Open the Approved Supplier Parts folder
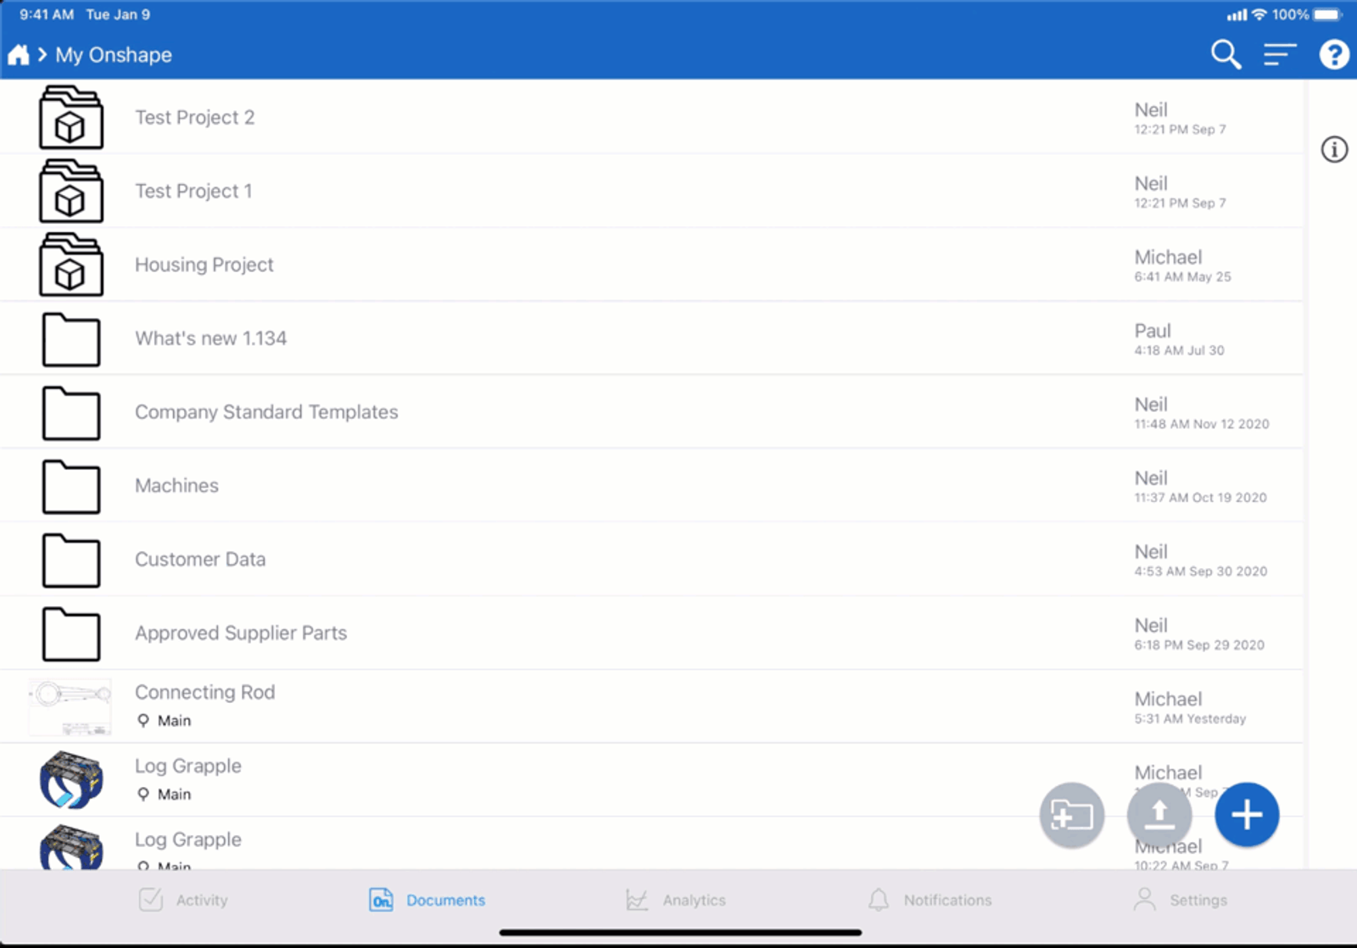The width and height of the screenshot is (1357, 948). [241, 633]
